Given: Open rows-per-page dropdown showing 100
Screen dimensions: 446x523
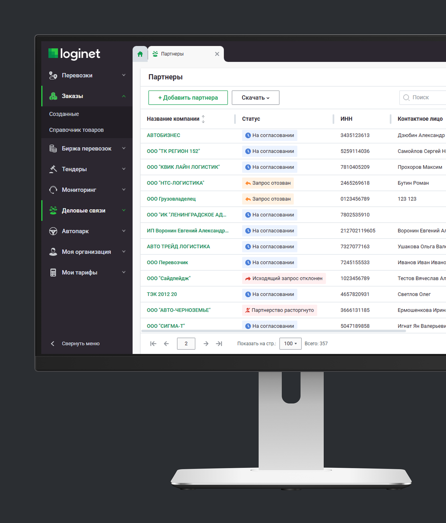Looking at the screenshot, I should (290, 344).
